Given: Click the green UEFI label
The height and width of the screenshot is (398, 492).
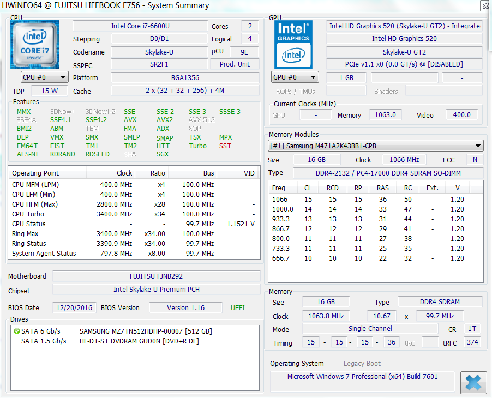Looking at the screenshot, I should (x=237, y=308).
